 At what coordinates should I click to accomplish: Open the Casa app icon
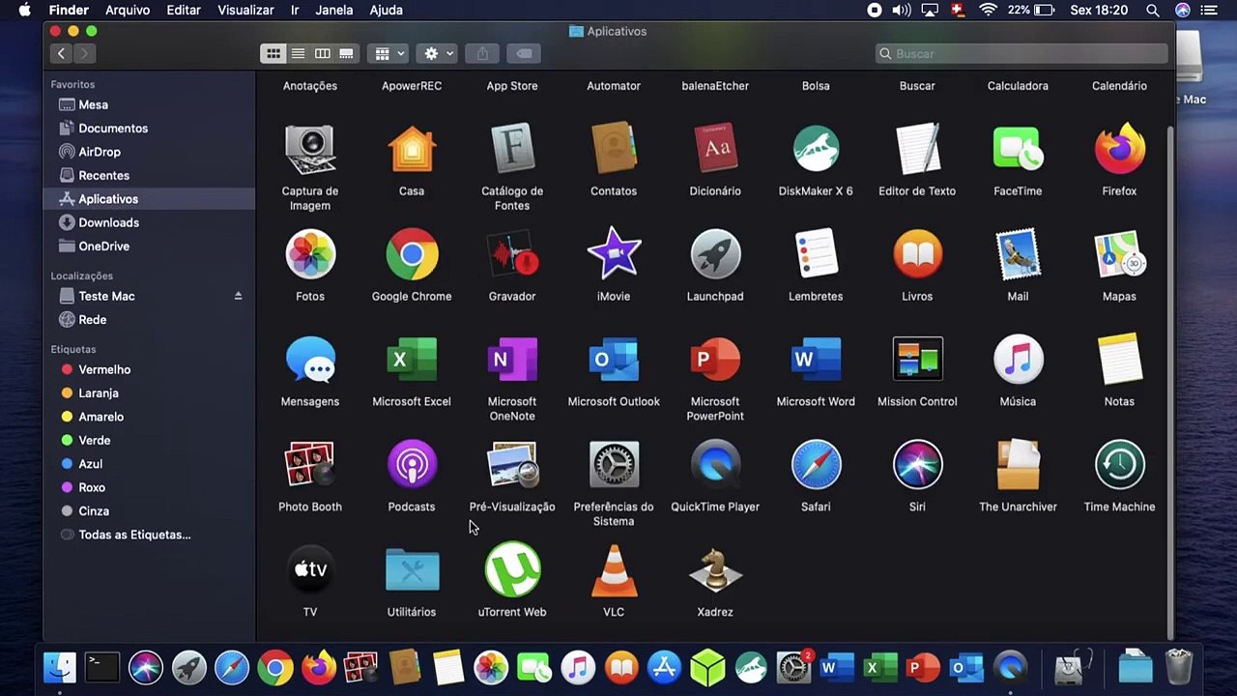coord(412,150)
